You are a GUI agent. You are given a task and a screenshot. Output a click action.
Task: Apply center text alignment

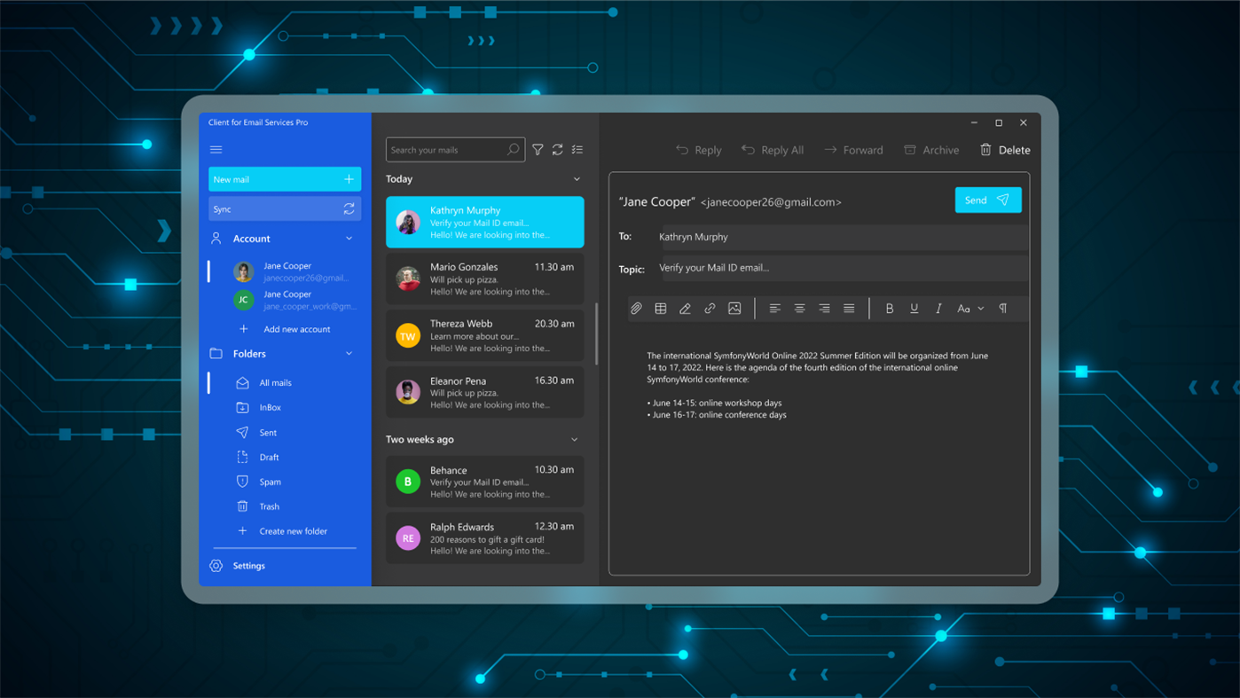coord(799,308)
